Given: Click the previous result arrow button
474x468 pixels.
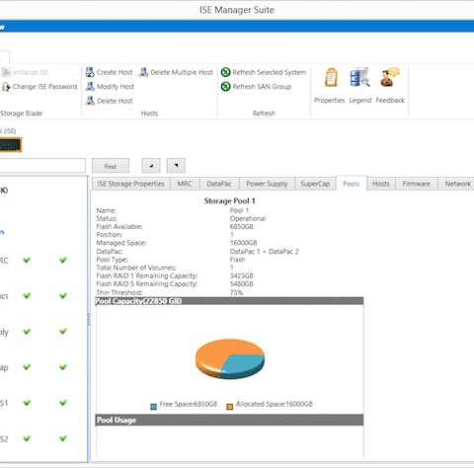Looking at the screenshot, I should pos(151,166).
